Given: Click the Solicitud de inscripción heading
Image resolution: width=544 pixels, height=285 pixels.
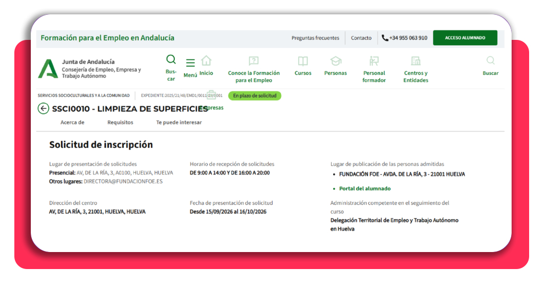Looking at the screenshot, I should click(x=101, y=145).
